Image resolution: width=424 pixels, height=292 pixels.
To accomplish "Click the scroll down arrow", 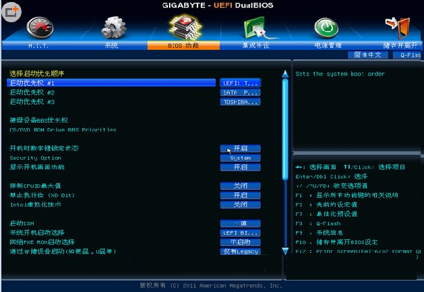I will click(x=285, y=251).
